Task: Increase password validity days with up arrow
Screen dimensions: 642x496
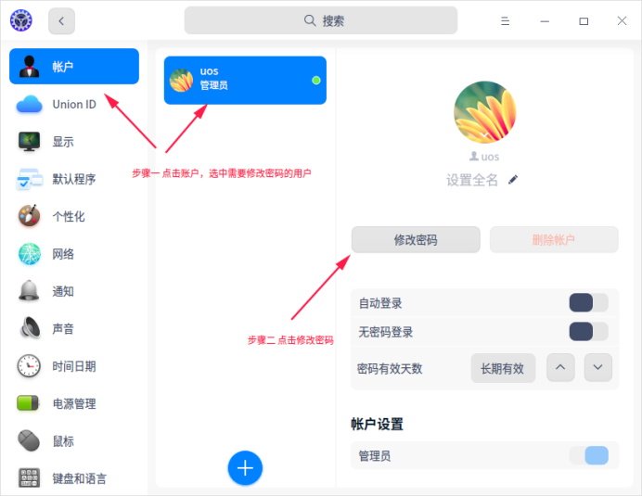Action: pos(560,367)
